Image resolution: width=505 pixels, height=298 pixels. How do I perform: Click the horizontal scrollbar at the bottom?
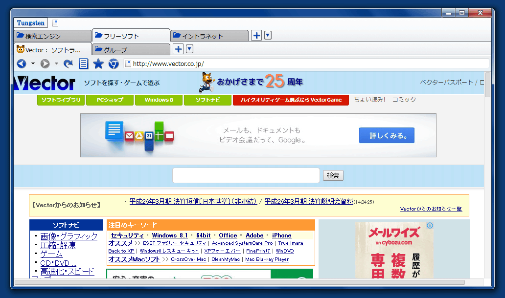click(x=240, y=282)
